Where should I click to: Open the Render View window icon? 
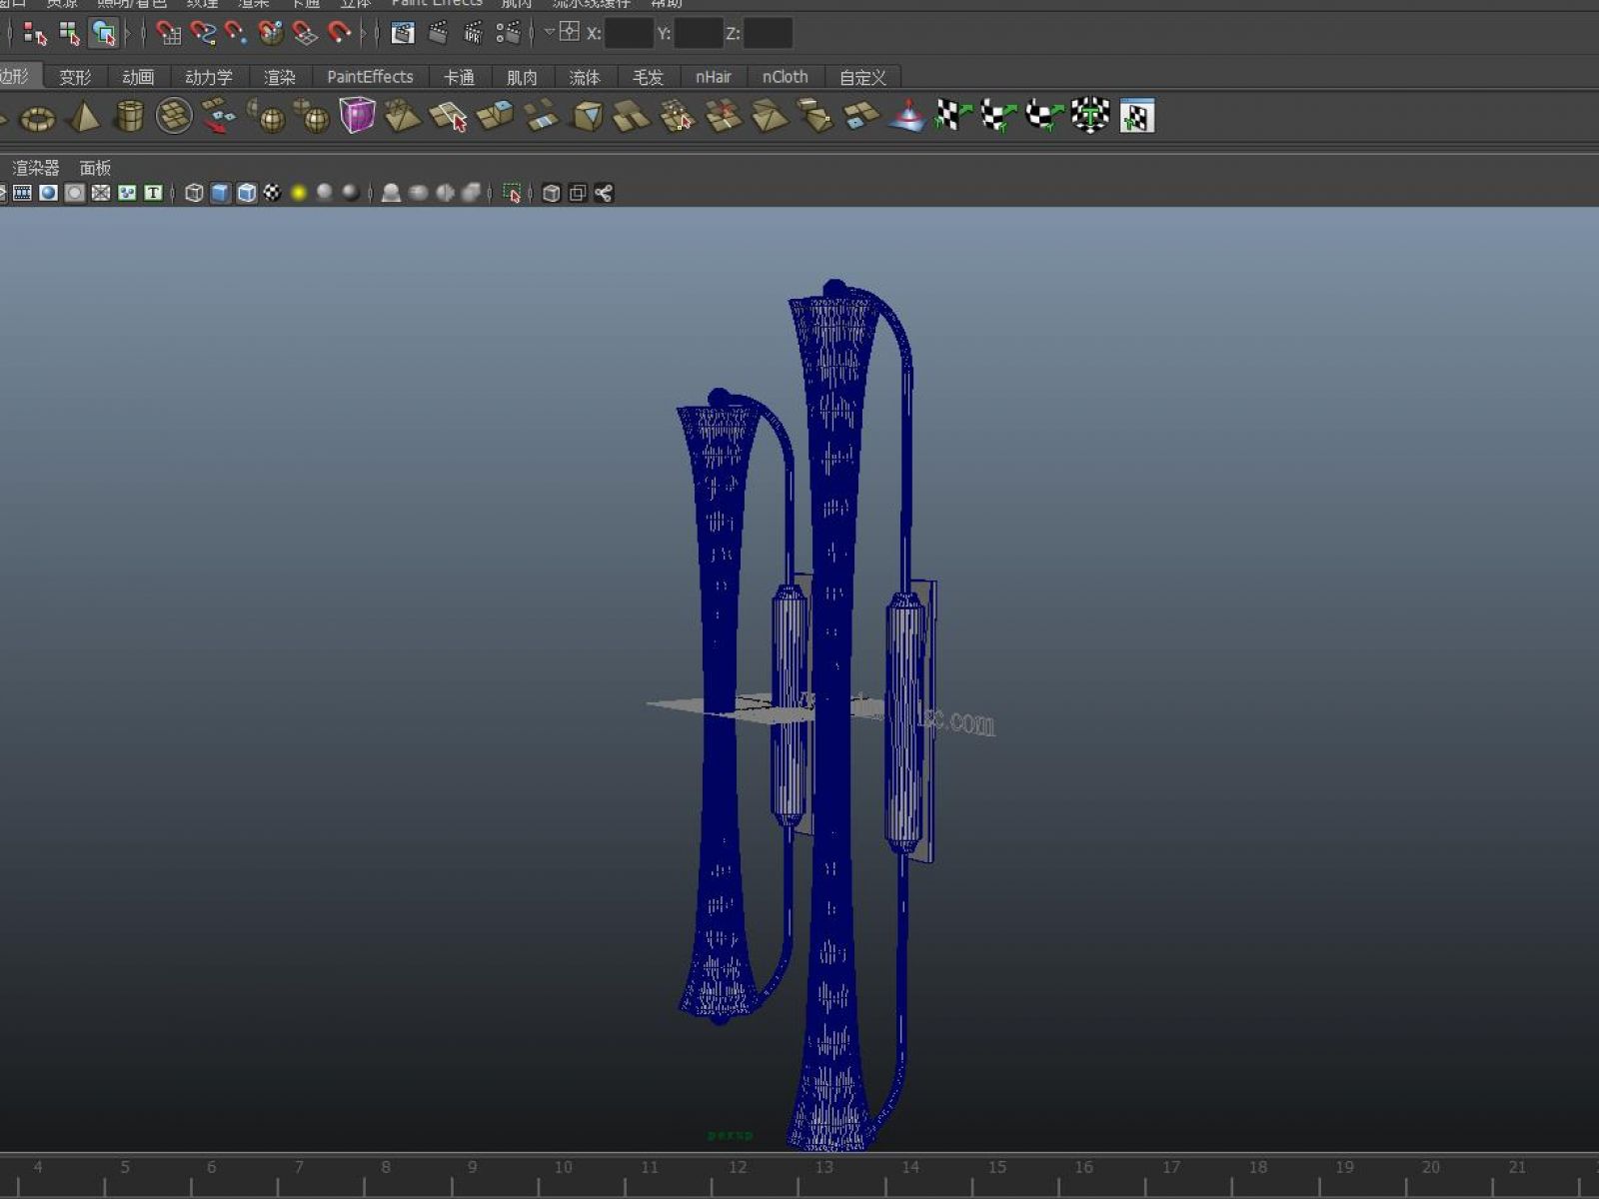pos(403,34)
